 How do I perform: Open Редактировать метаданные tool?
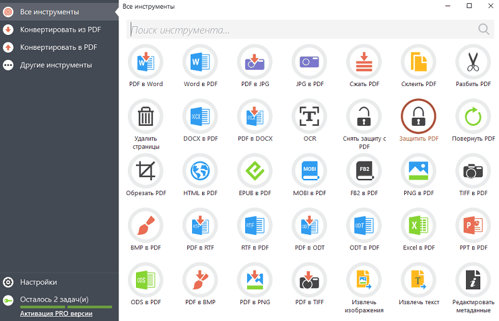[473, 280]
